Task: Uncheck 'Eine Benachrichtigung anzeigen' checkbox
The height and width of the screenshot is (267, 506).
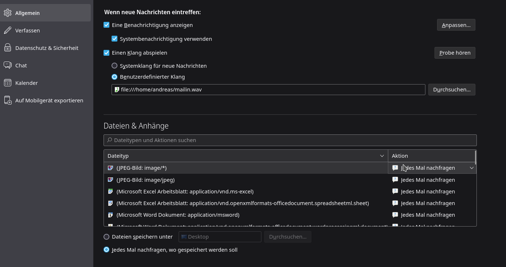Action: pyautogui.click(x=106, y=25)
